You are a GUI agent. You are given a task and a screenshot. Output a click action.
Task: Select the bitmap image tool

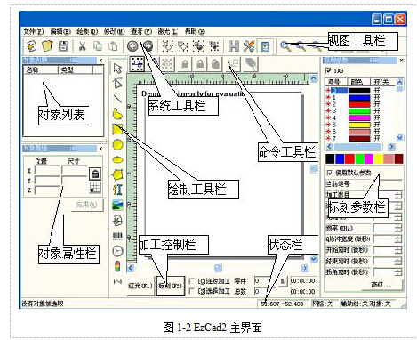pos(117,205)
